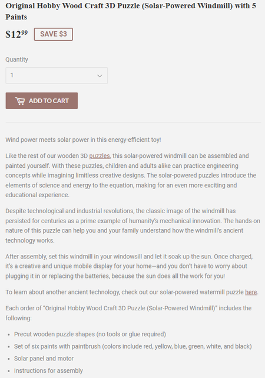Click the paragraph starting Despite technological
The width and height of the screenshot is (265, 378).
pos(132,226)
